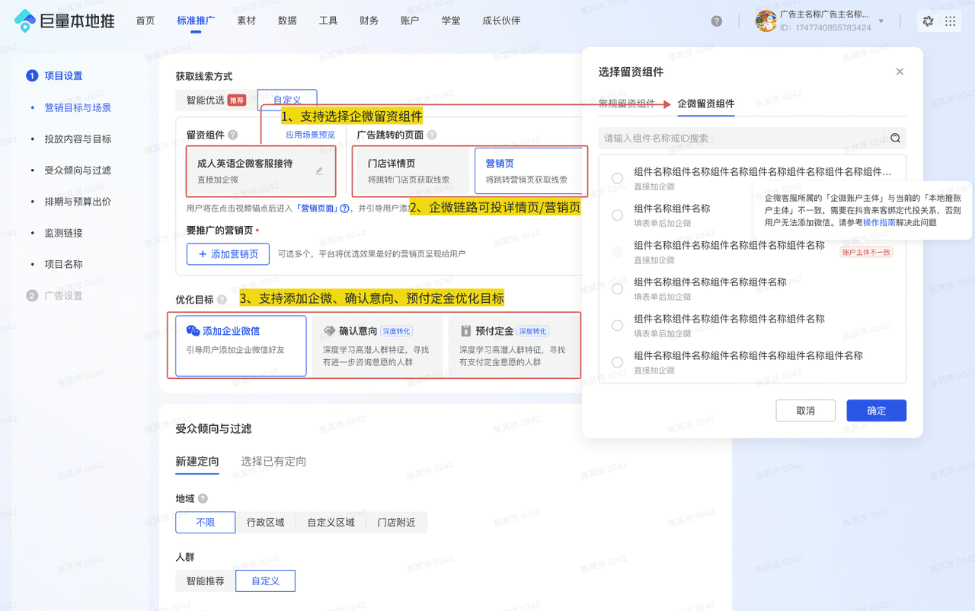Click the 确定 button in dialog
This screenshot has height=611, width=975.
pos(876,411)
